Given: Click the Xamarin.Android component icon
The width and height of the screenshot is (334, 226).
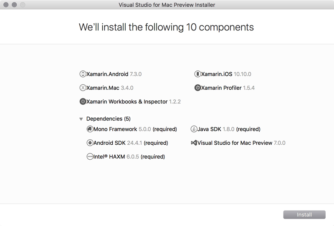Looking at the screenshot, I should point(83,74).
